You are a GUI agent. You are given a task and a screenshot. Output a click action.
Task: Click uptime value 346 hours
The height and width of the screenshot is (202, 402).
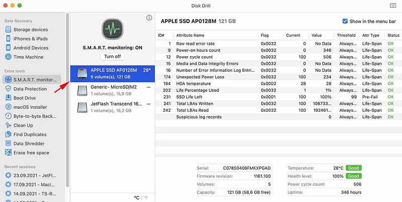coord(351,192)
